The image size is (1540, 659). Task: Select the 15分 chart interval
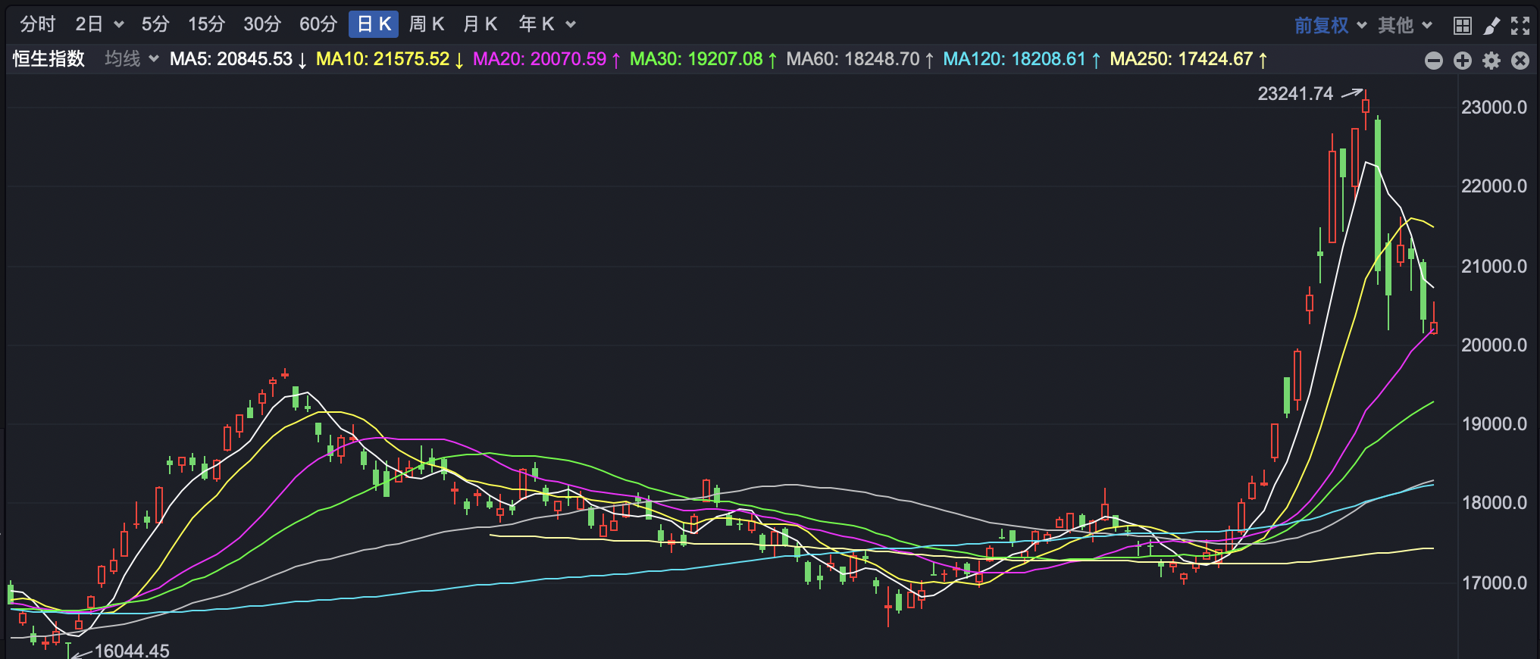tap(206, 24)
